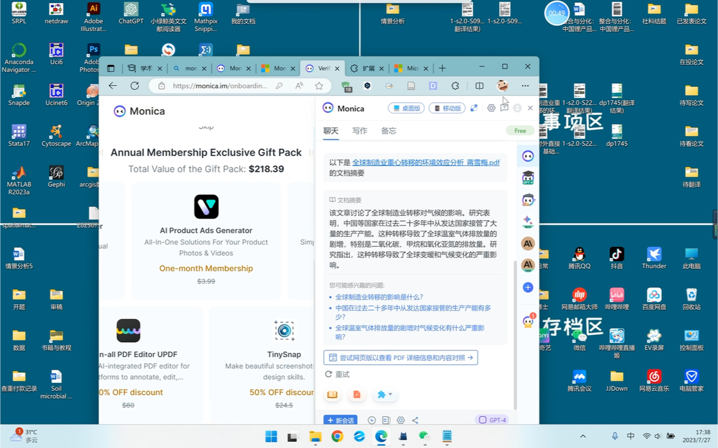This screenshot has height=448, width=718.
Task: Open WeChat from the taskbar
Action: click(x=425, y=436)
